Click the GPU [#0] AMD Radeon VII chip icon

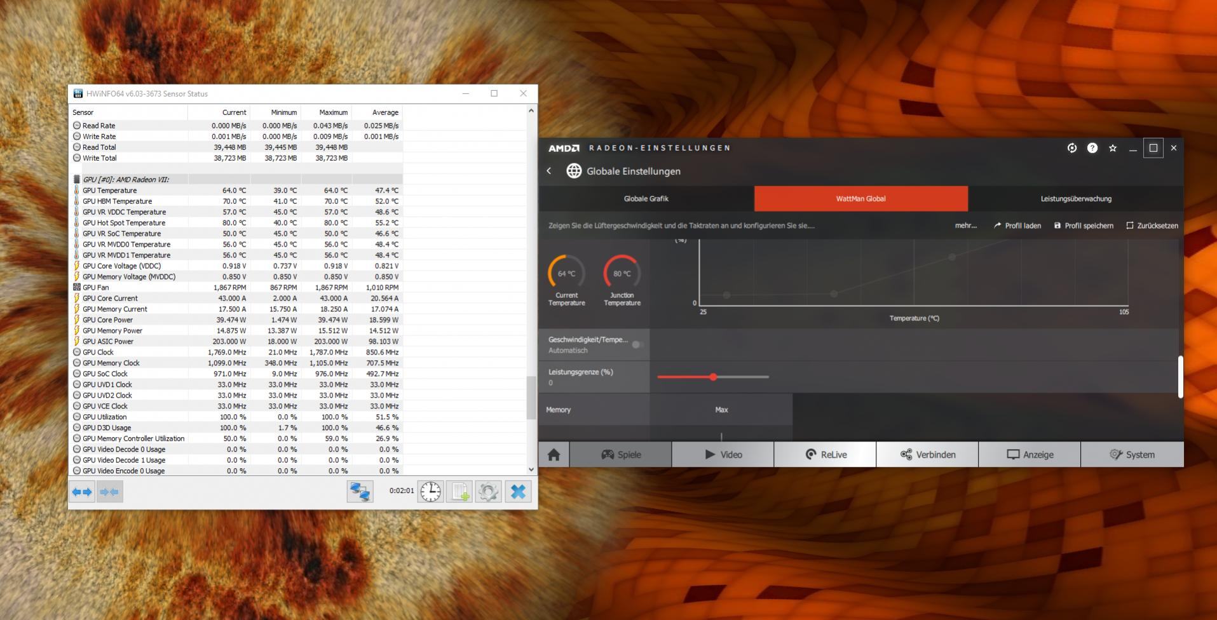tap(77, 179)
